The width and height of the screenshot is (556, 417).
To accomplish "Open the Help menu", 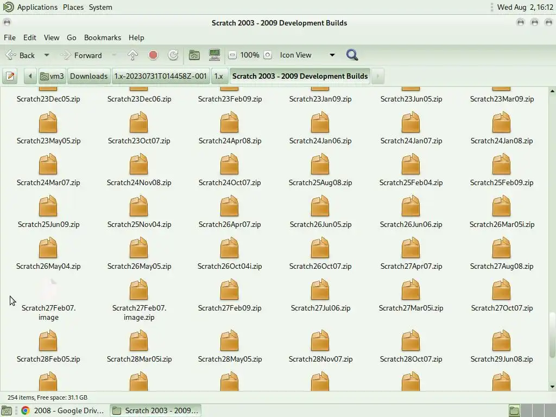I will 136,37.
